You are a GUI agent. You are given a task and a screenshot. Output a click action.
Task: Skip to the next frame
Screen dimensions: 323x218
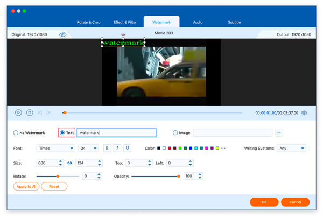coord(49,112)
